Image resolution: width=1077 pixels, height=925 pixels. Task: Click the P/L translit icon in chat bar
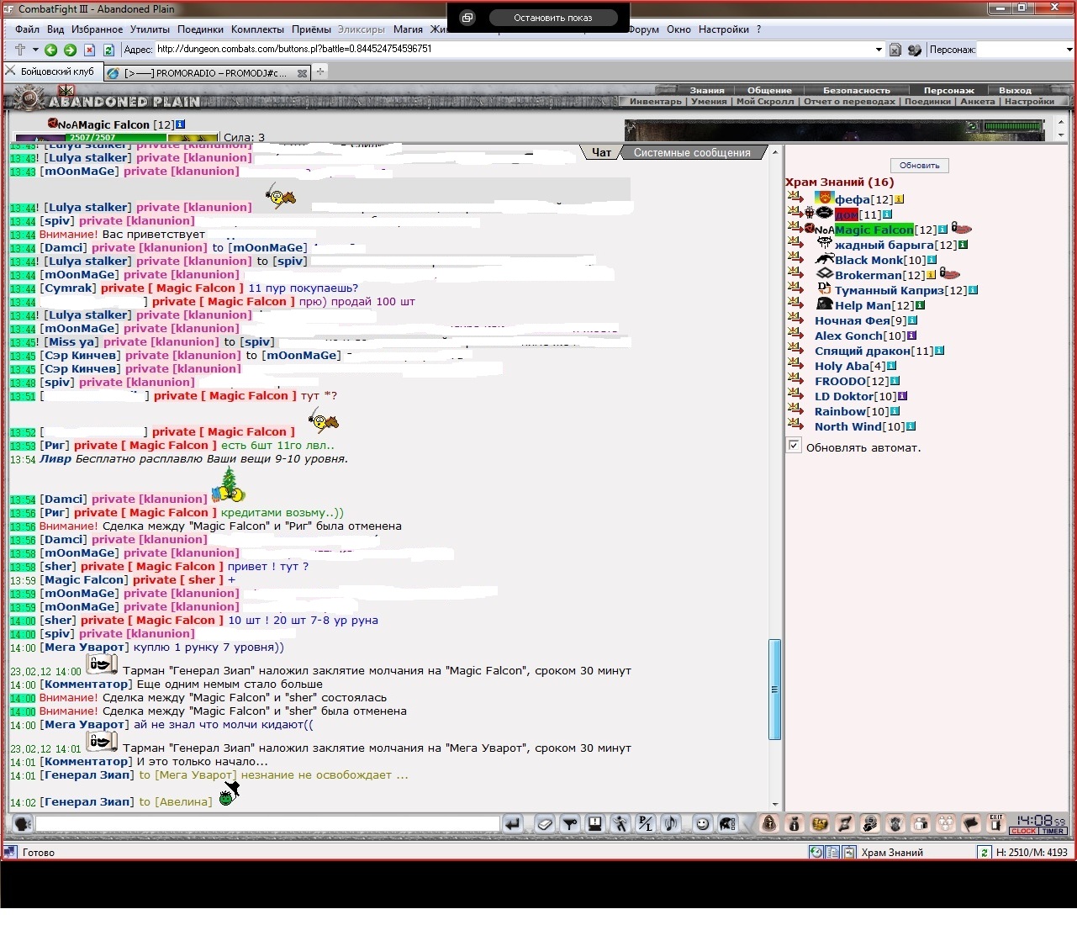click(646, 824)
